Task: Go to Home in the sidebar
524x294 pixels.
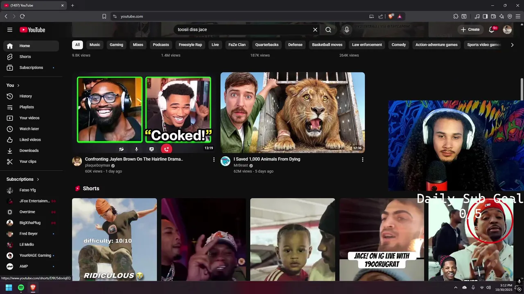Action: point(31,46)
